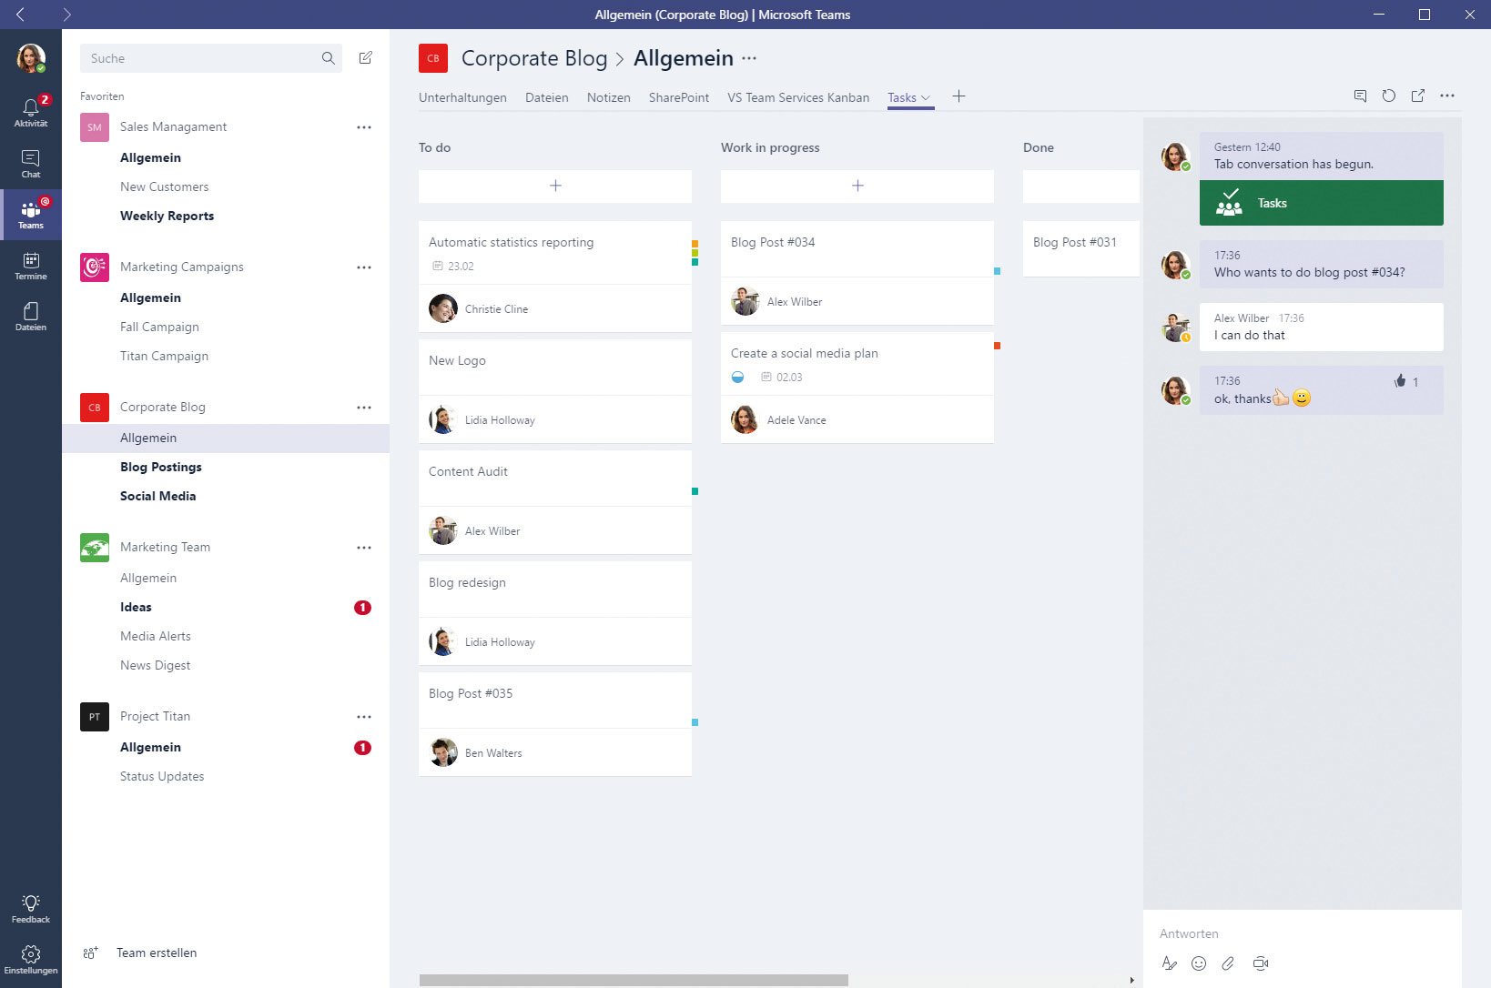Image resolution: width=1491 pixels, height=988 pixels.
Task: Open the Blog Post #034 card
Action: 857,273
